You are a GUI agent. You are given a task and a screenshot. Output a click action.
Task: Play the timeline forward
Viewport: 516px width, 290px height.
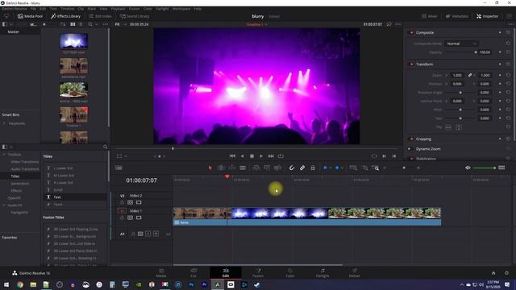[x=261, y=156]
